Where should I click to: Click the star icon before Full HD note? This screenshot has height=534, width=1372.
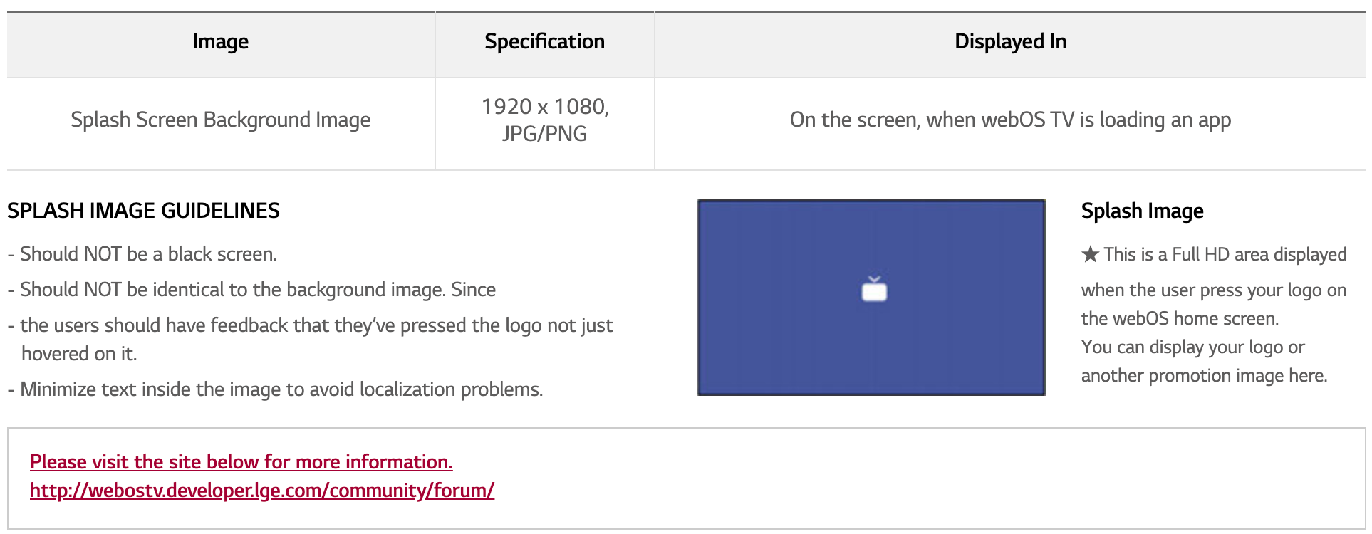point(1090,254)
